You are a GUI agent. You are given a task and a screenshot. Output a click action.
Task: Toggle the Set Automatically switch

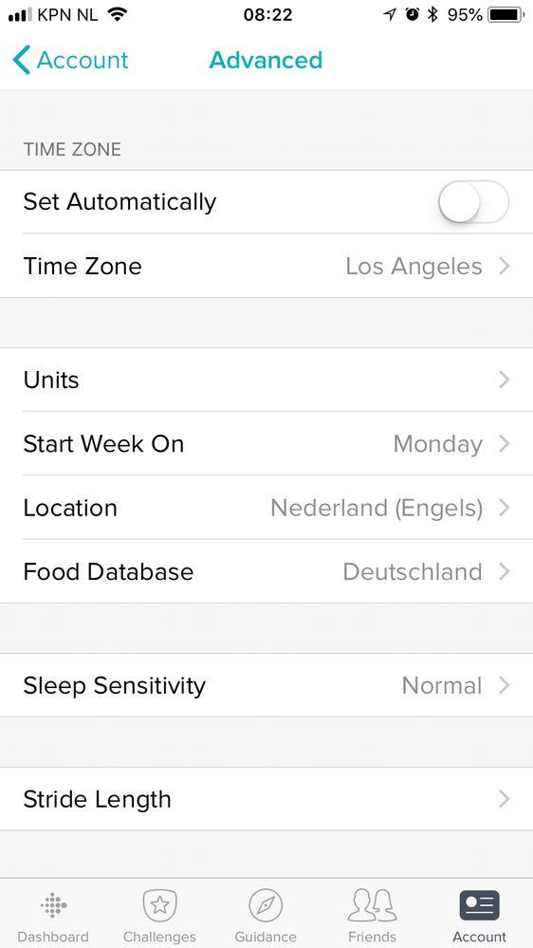[474, 202]
